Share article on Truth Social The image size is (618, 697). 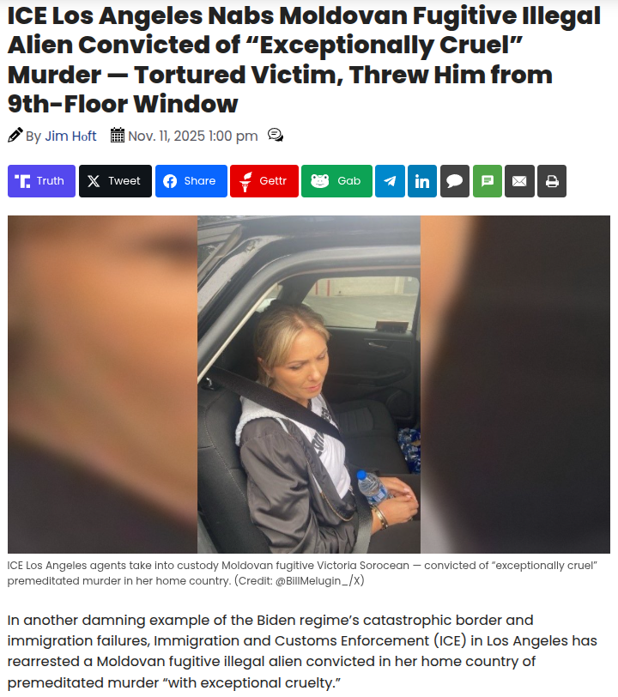[x=41, y=181]
